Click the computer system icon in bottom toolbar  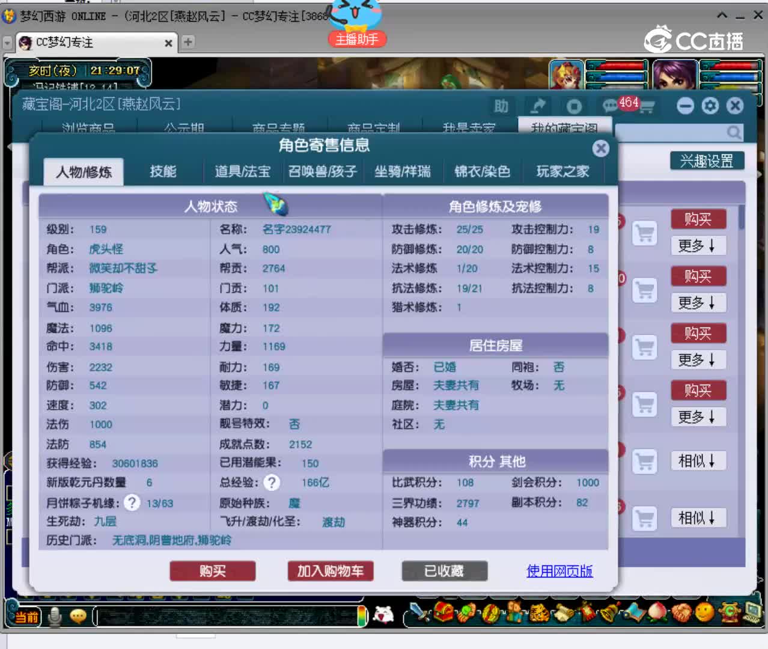tap(753, 613)
